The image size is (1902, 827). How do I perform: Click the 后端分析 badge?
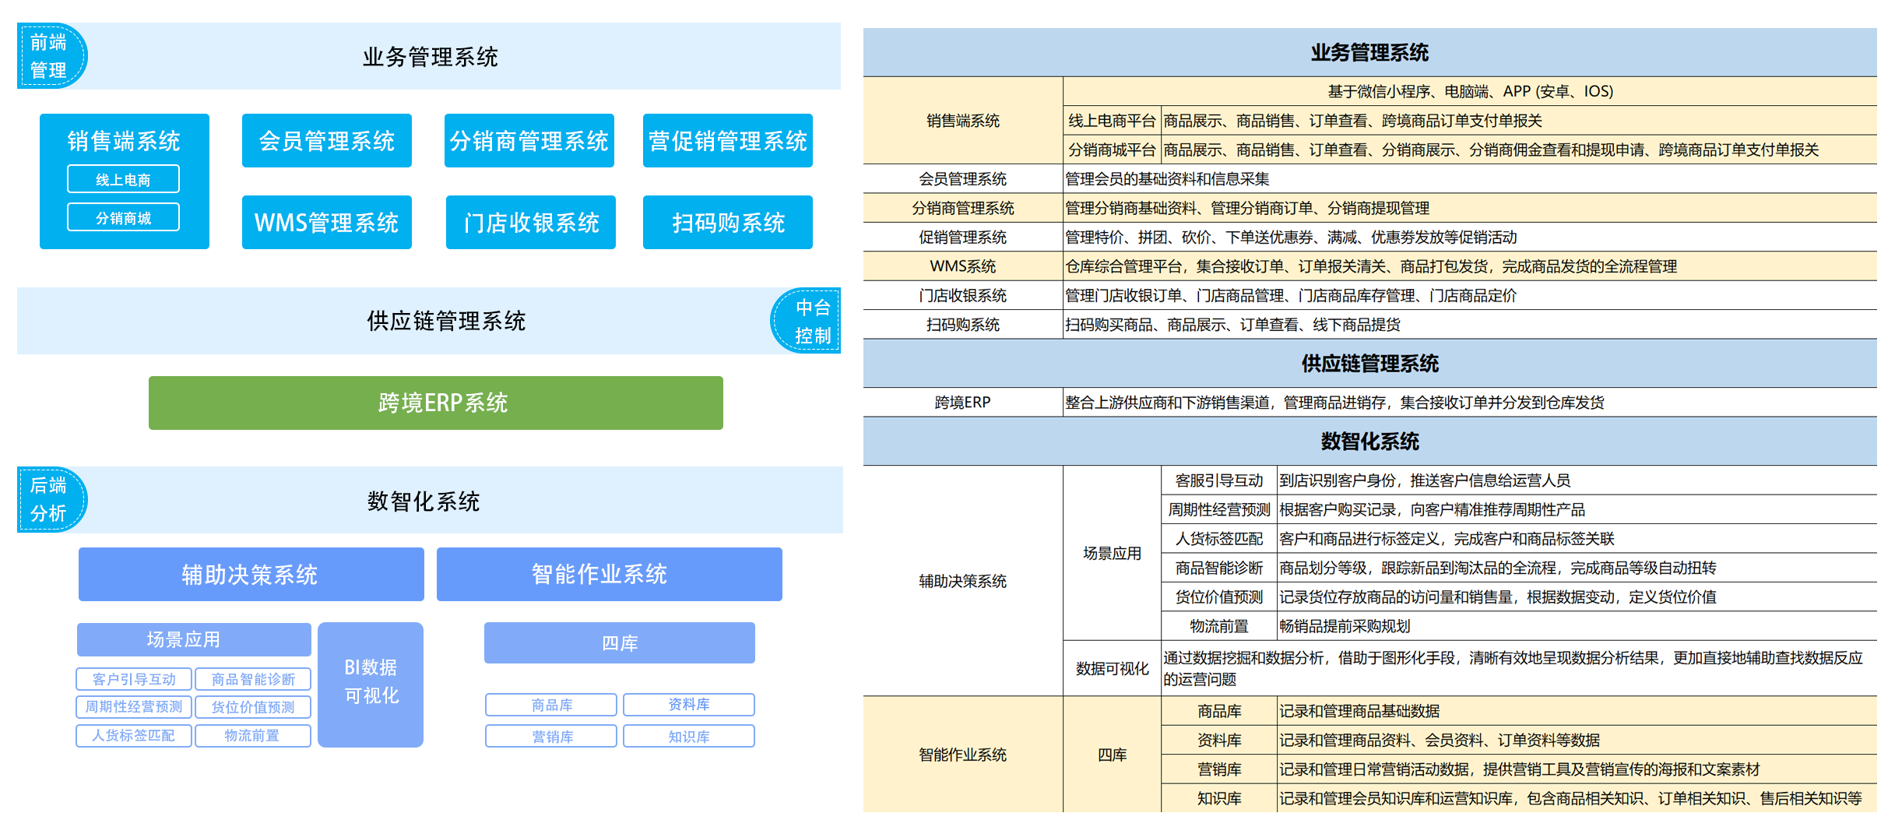point(50,499)
